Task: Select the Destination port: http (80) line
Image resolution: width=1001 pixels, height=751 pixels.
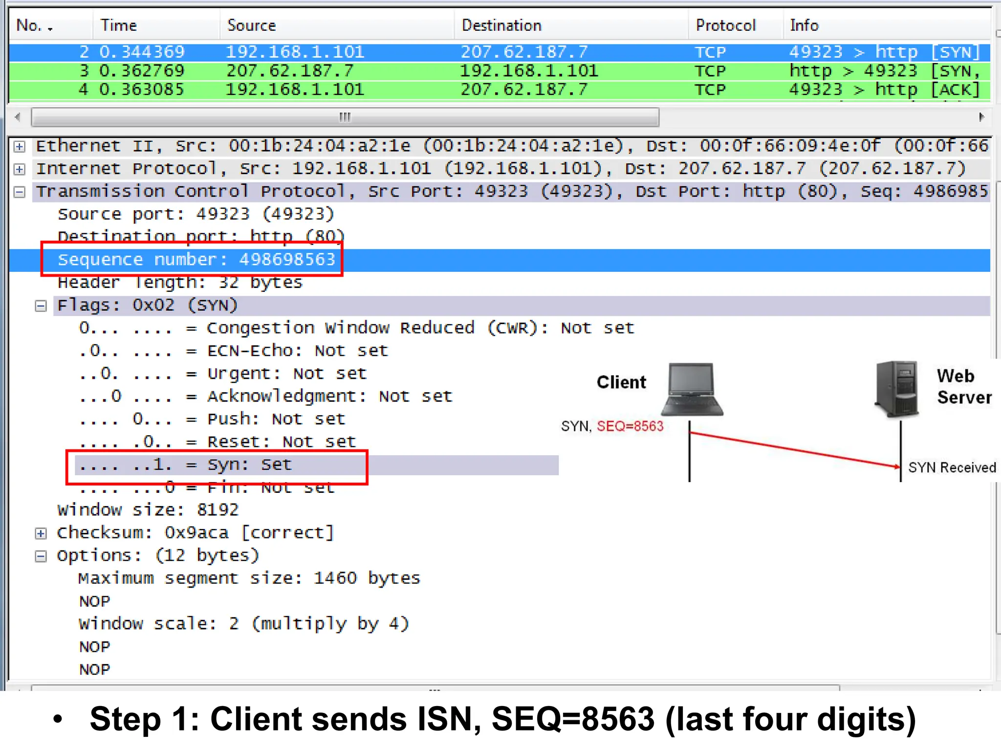Action: point(201,237)
